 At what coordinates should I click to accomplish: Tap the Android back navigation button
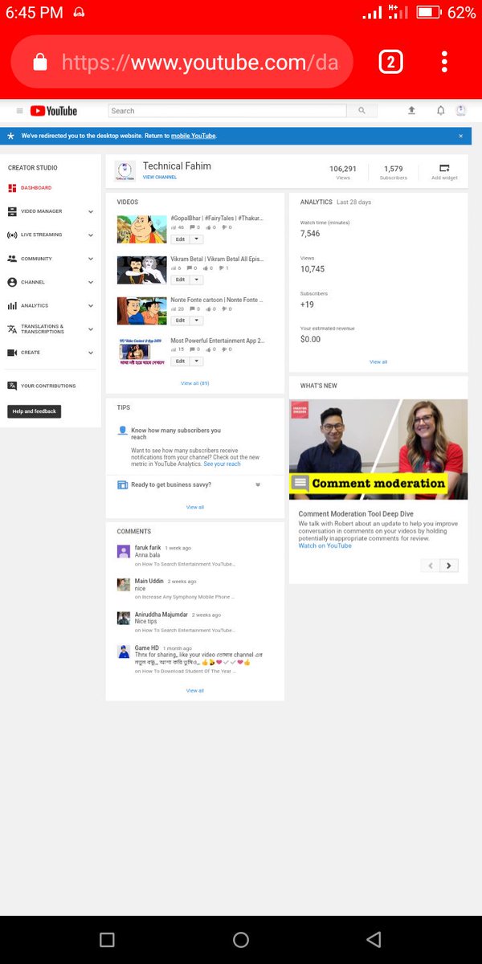(x=374, y=939)
